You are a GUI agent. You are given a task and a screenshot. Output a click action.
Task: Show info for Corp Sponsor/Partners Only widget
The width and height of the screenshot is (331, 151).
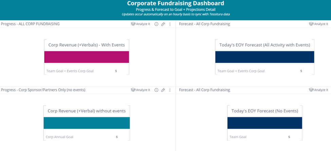coord(156,90)
